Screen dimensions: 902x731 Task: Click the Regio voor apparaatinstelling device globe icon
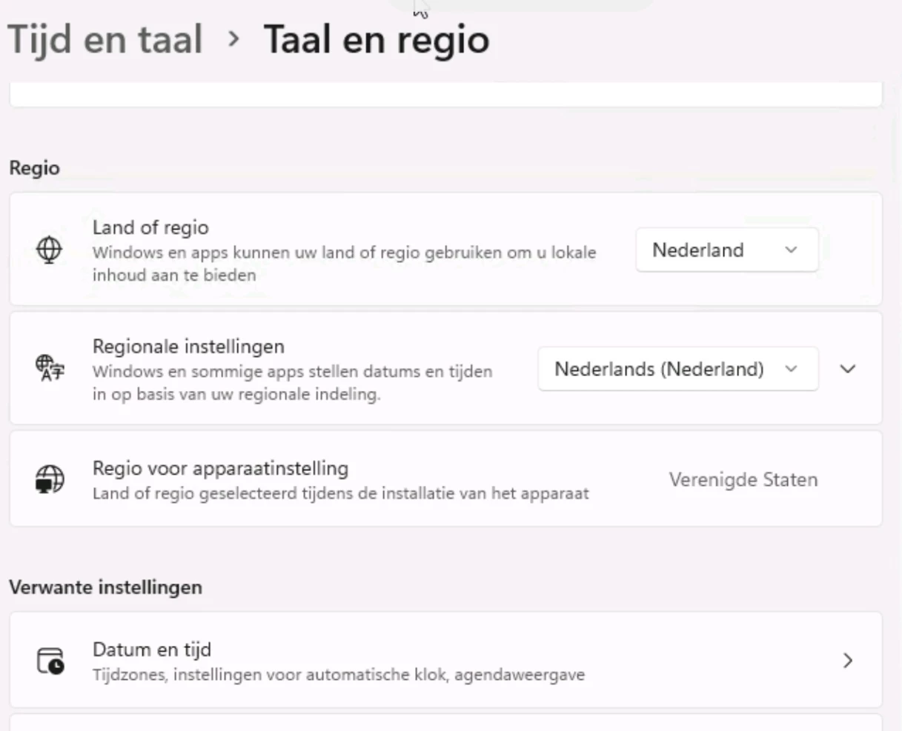(x=50, y=479)
